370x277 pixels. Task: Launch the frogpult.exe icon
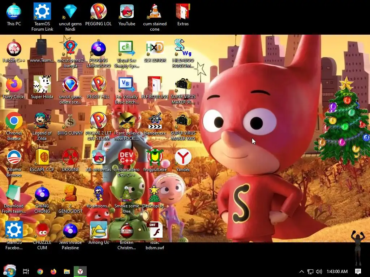tap(155, 160)
